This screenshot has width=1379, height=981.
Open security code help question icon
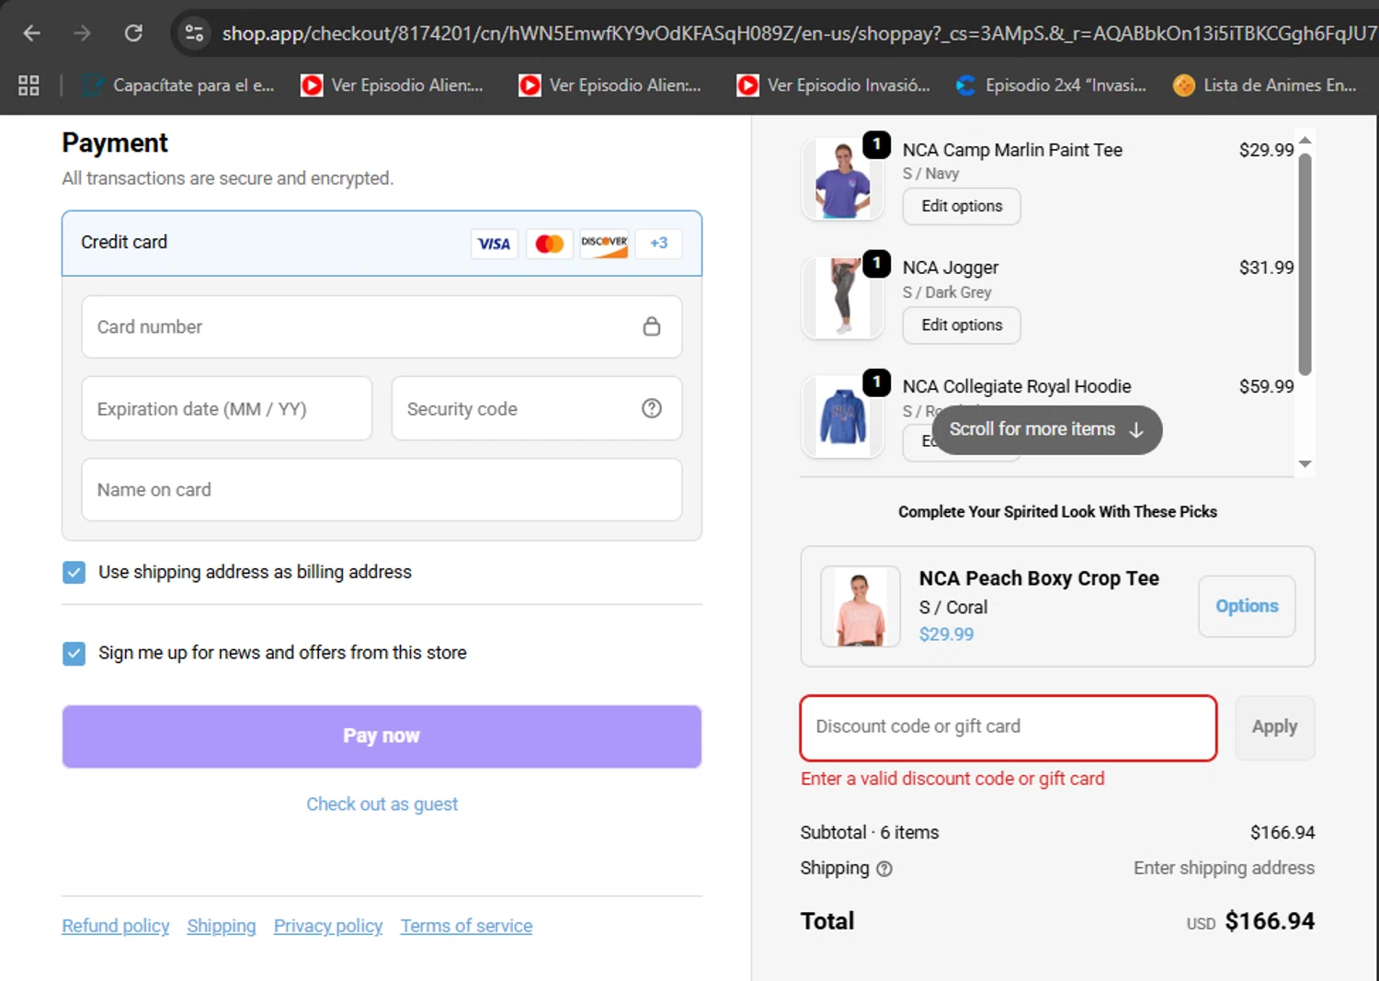(652, 408)
